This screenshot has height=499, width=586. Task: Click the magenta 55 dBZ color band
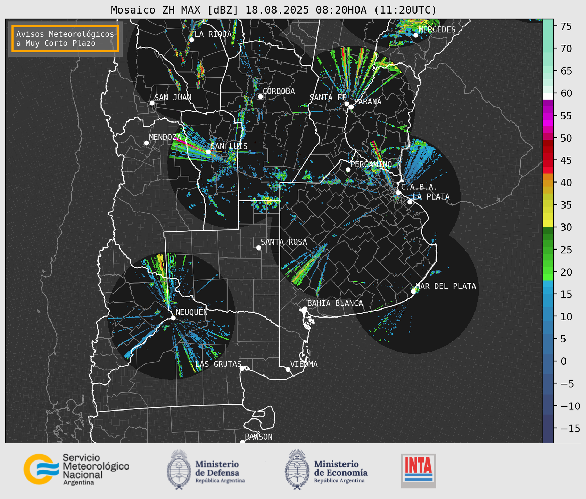tap(548, 116)
